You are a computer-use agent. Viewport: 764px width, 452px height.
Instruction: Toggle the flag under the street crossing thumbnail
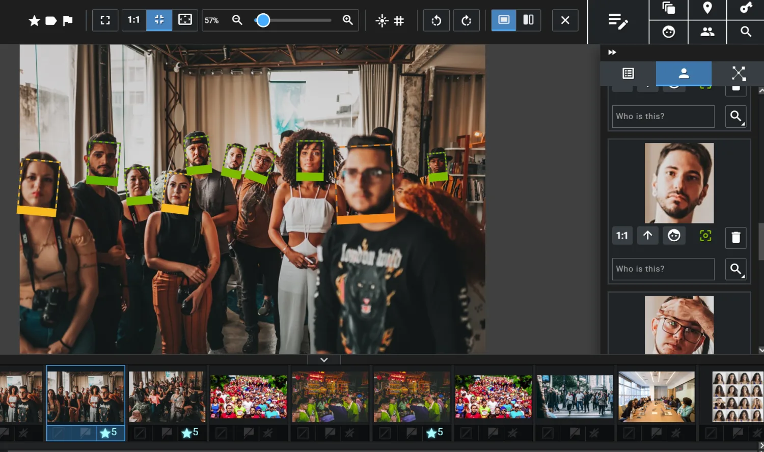pyautogui.click(x=575, y=433)
